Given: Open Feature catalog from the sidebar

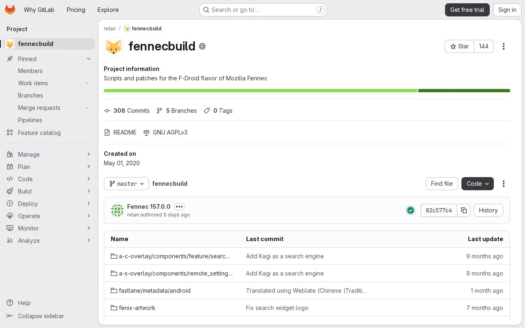Looking at the screenshot, I should (x=49, y=133).
